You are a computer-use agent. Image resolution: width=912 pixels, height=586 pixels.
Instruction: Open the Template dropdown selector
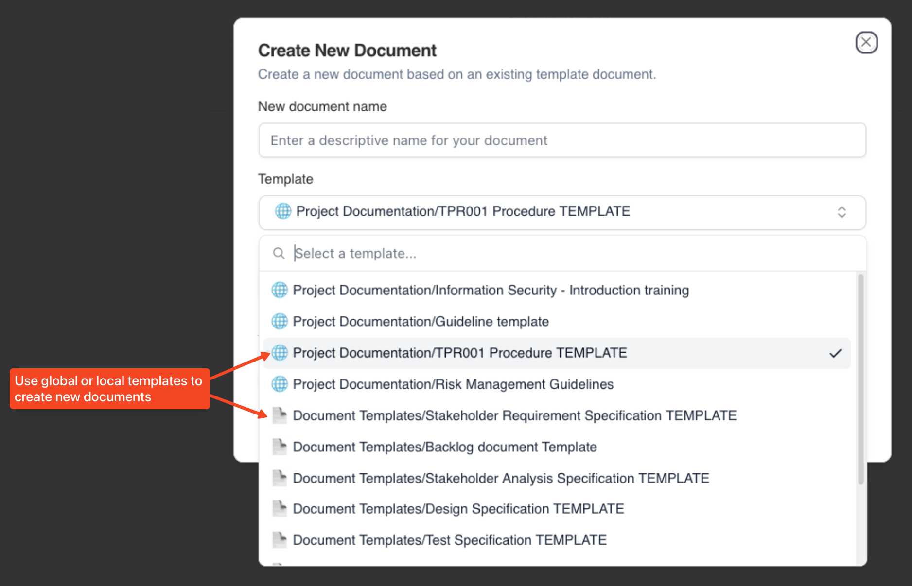click(561, 212)
